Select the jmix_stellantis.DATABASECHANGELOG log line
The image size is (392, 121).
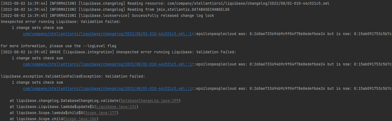coord(115,9)
